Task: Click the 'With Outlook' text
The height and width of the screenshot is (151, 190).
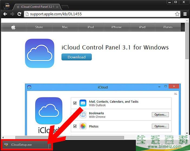Action: 97,105
